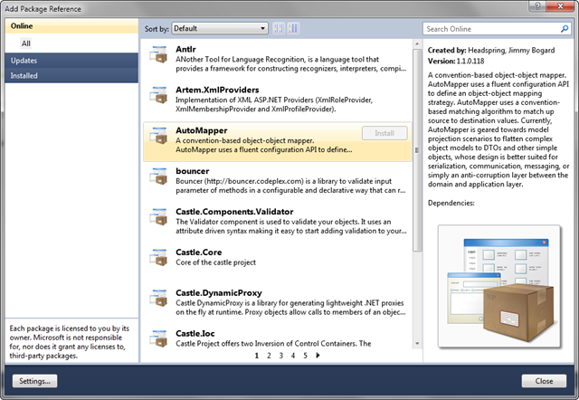The width and height of the screenshot is (579, 400).
Task: Switch to the first view-mode icon beside Sort by
Action: click(279, 28)
